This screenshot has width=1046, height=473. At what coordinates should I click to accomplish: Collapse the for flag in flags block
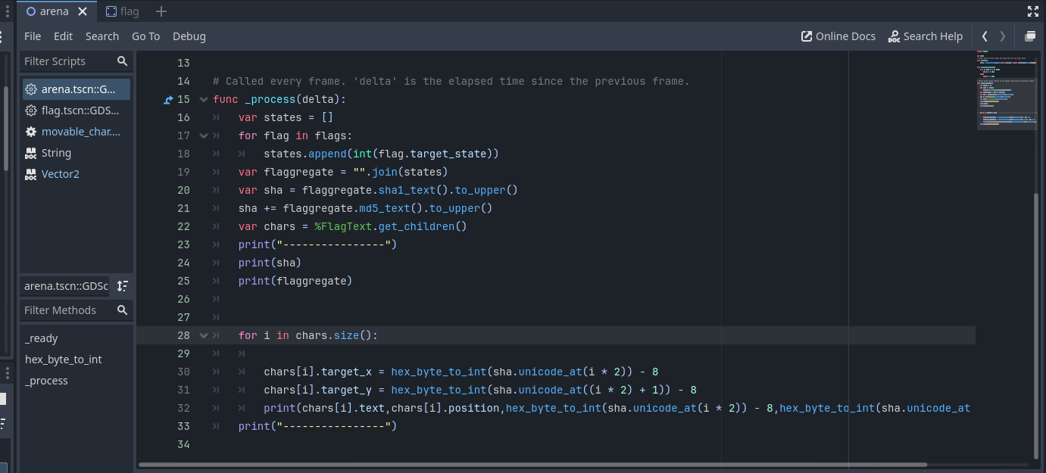click(203, 135)
